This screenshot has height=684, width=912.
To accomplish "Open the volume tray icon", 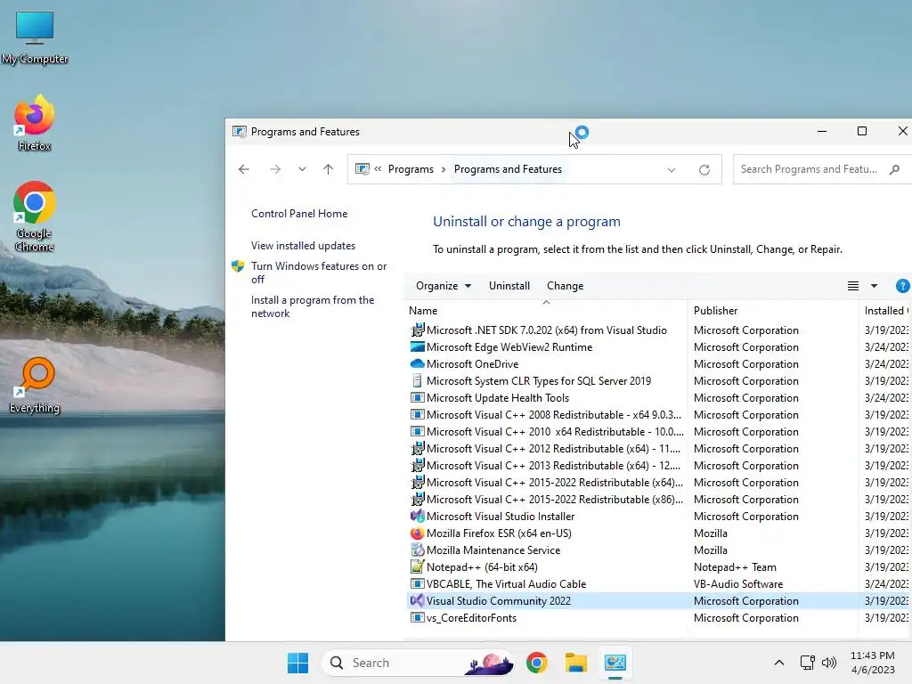I will click(x=829, y=663).
